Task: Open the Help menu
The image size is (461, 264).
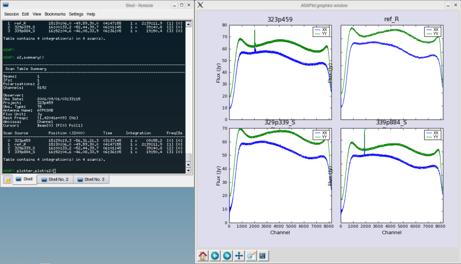Action: point(91,14)
